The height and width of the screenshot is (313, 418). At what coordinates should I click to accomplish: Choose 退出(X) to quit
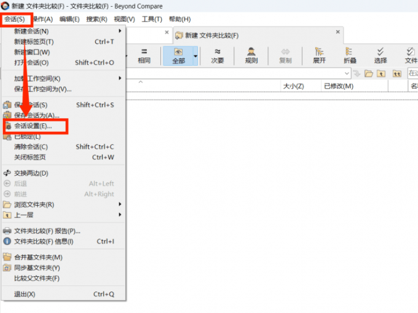click(63, 294)
